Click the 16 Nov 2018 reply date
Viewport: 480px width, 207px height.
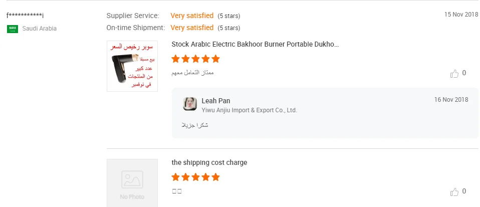click(x=451, y=99)
